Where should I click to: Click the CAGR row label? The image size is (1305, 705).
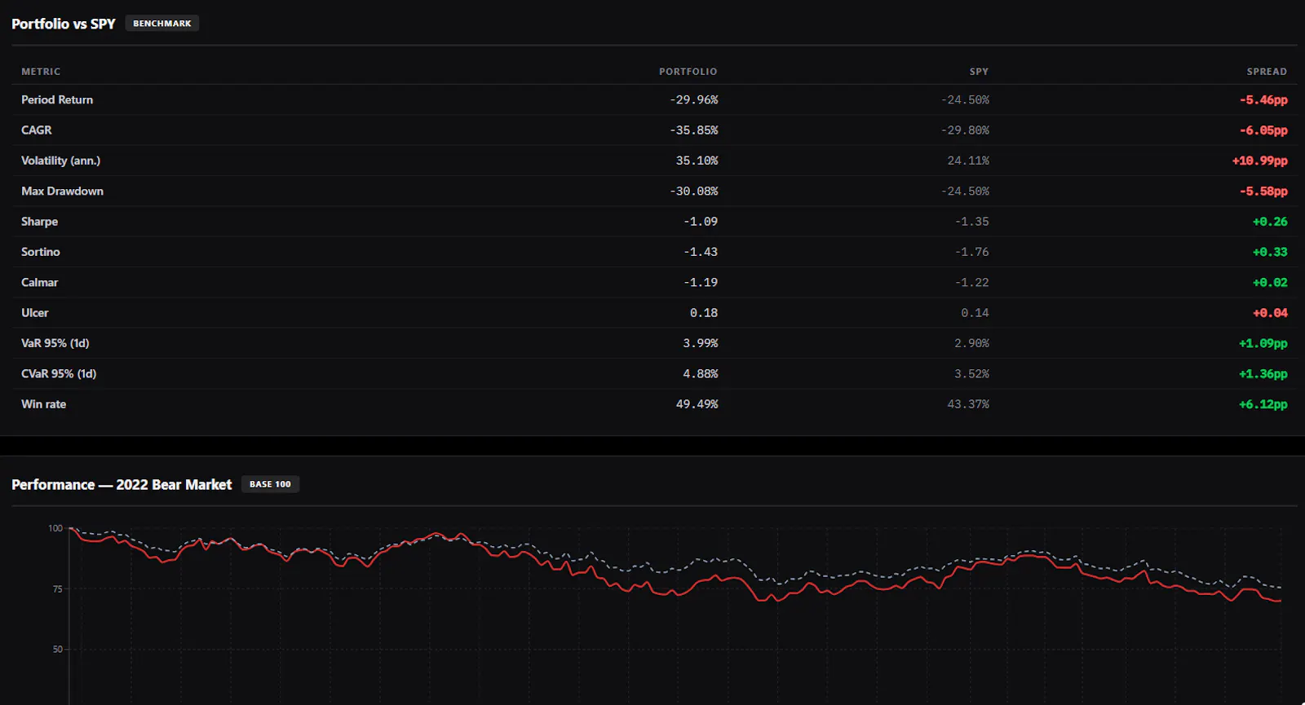click(37, 130)
